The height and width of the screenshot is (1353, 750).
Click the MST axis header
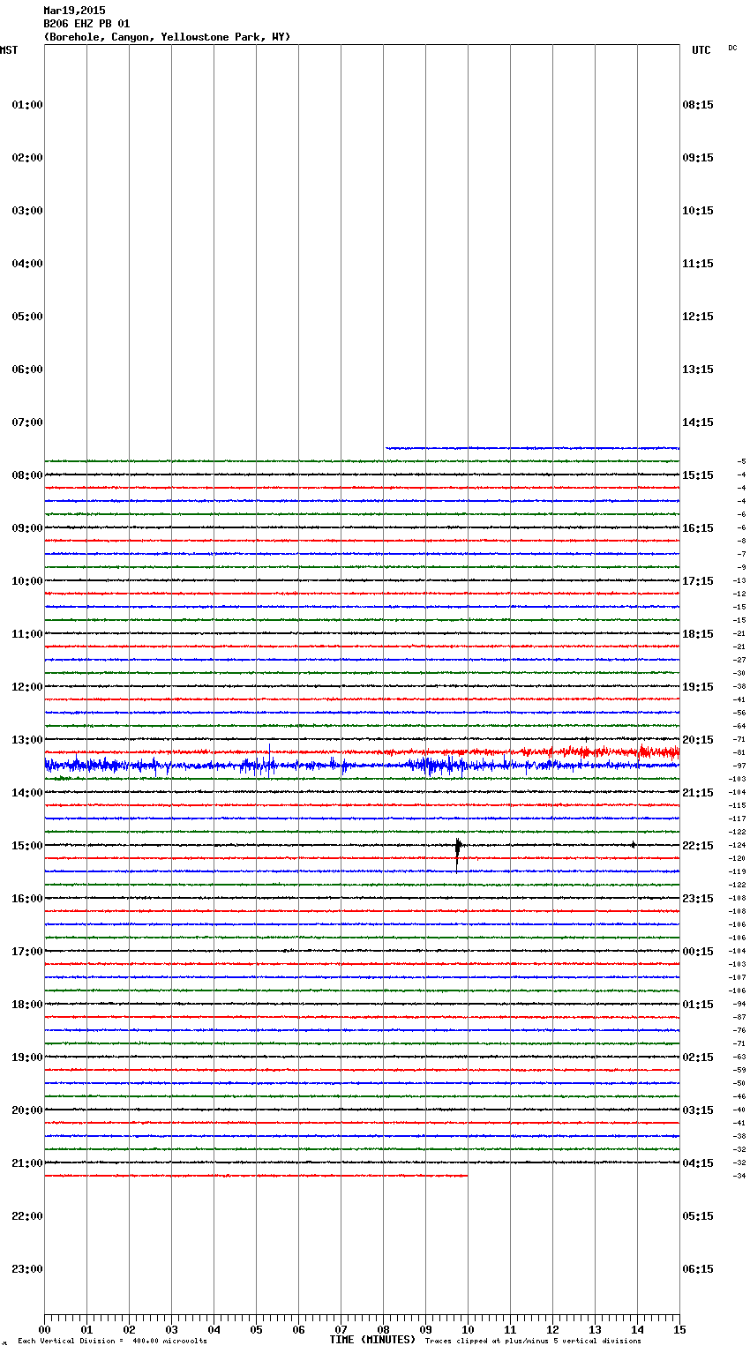click(9, 50)
